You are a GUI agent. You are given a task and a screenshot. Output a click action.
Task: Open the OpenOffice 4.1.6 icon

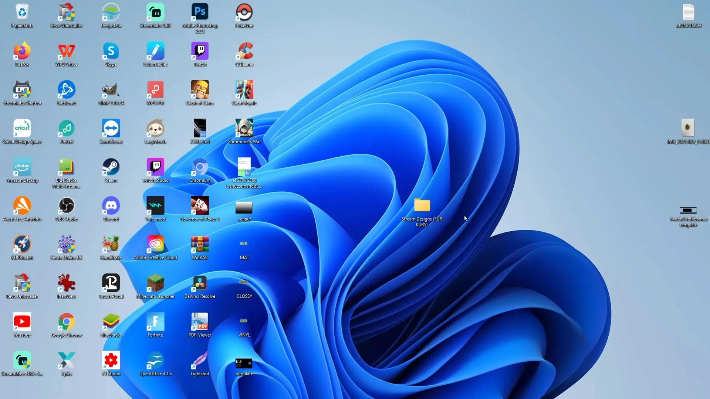[155, 360]
